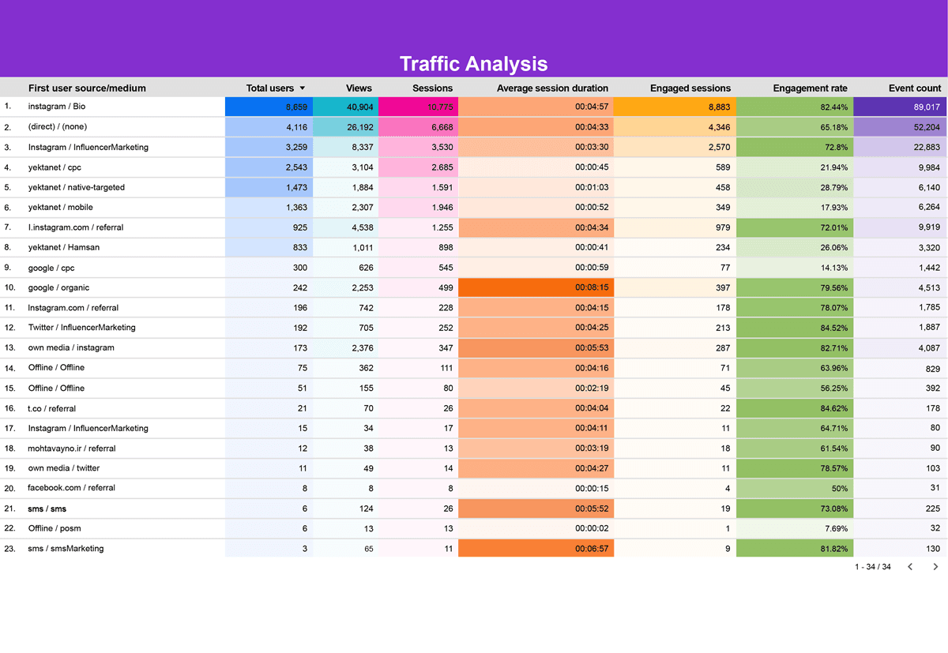Click the 00:08:15 session duration cell
Viewport: 948px width, 653px height.
pyautogui.click(x=536, y=288)
